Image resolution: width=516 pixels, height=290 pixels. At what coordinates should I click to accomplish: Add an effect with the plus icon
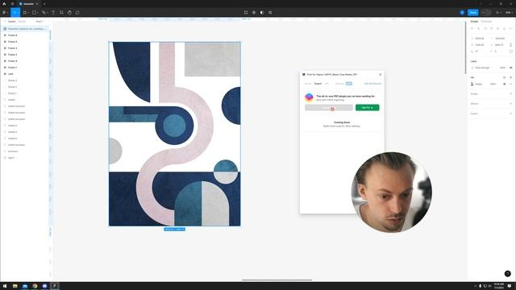[510, 104]
